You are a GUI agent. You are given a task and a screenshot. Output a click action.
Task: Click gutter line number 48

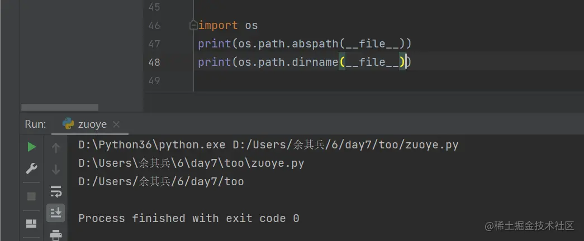pos(154,62)
